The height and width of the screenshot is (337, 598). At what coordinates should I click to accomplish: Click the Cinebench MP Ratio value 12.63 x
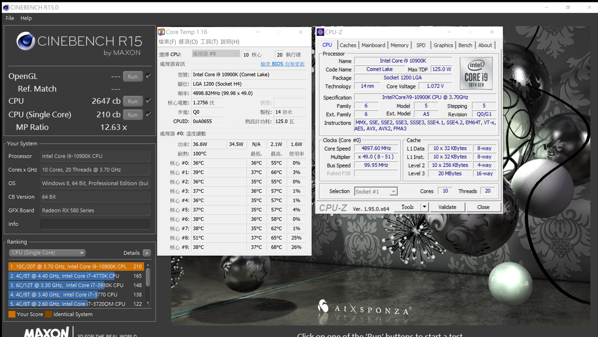click(114, 127)
